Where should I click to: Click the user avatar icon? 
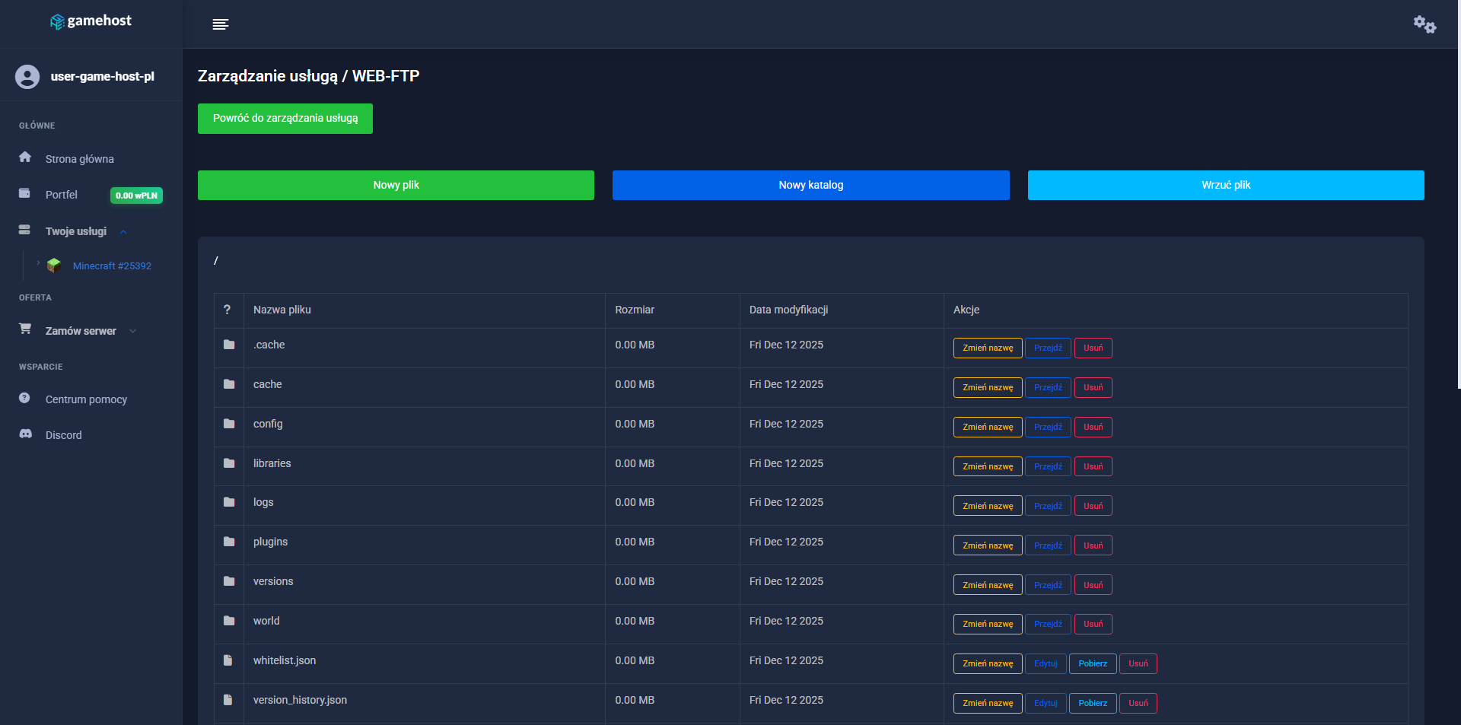pos(27,77)
